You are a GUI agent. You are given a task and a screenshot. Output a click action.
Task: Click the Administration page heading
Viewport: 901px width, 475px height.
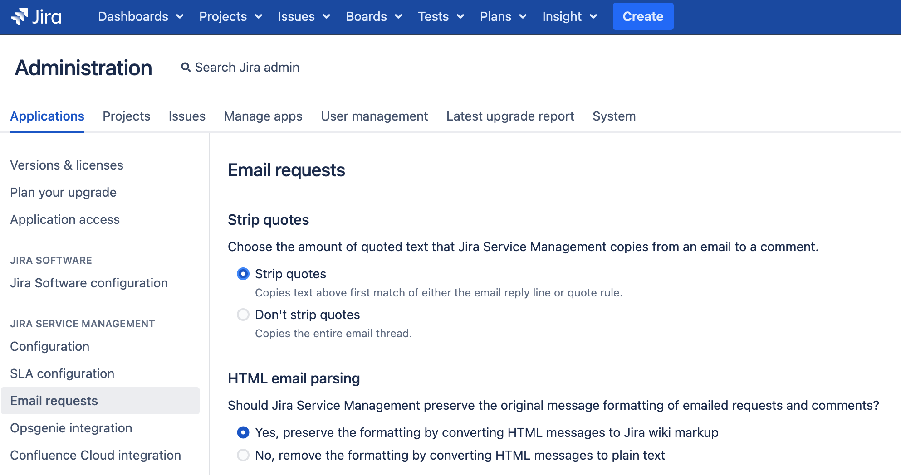click(83, 68)
